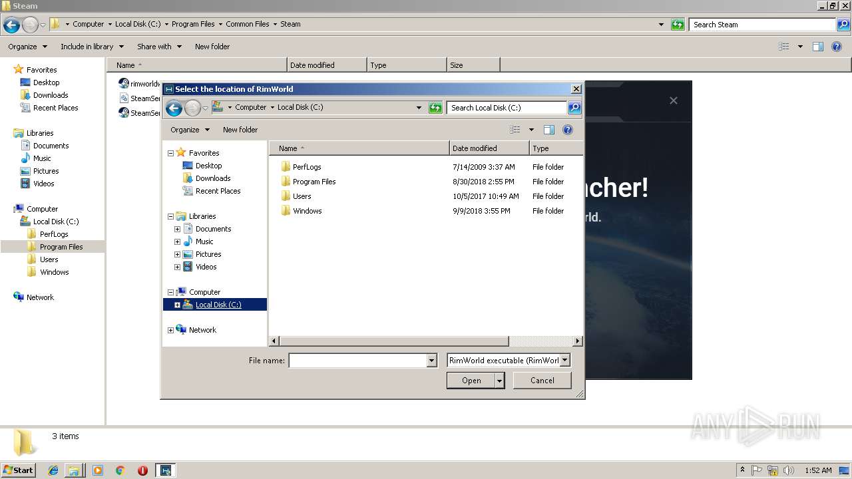852x479 pixels.
Task: Launch Internet Explorer from the taskbar
Action: pyautogui.click(x=53, y=470)
